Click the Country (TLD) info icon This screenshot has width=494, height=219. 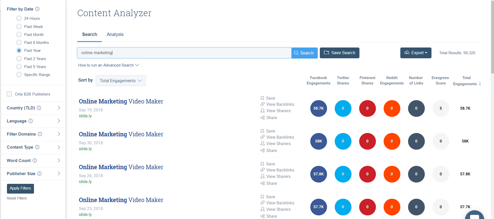[39, 108]
